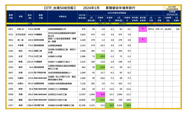Click stock code 2303
The height and width of the screenshot is (132, 187).
coord(11,62)
